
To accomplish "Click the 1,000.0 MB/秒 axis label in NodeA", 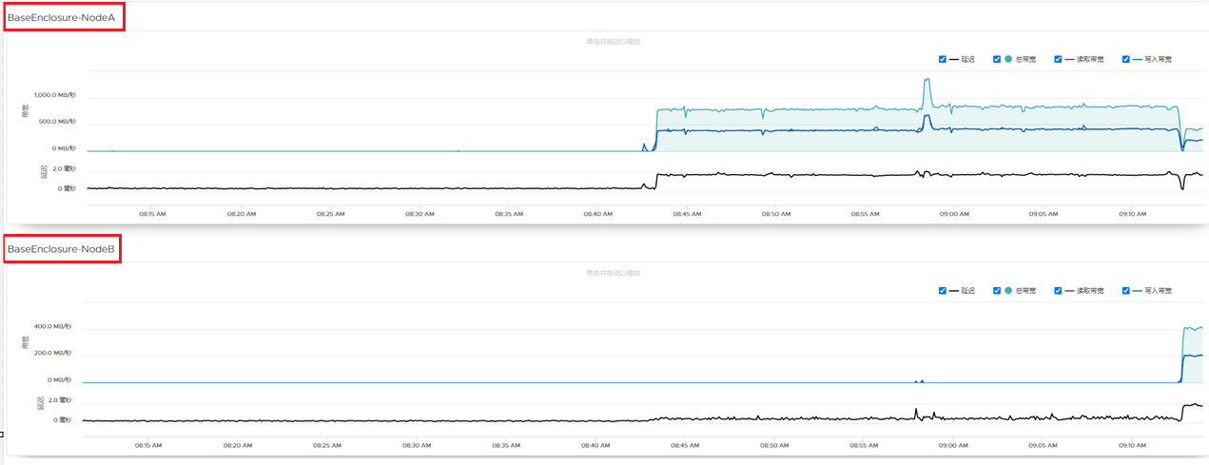I will point(54,95).
